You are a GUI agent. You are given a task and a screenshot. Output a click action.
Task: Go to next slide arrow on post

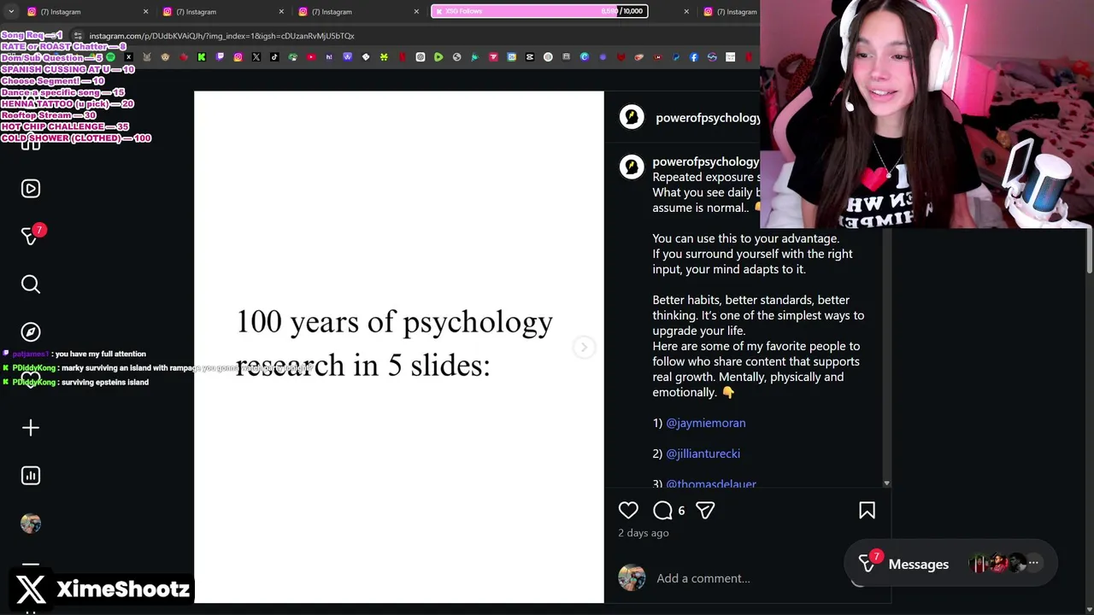(x=584, y=347)
